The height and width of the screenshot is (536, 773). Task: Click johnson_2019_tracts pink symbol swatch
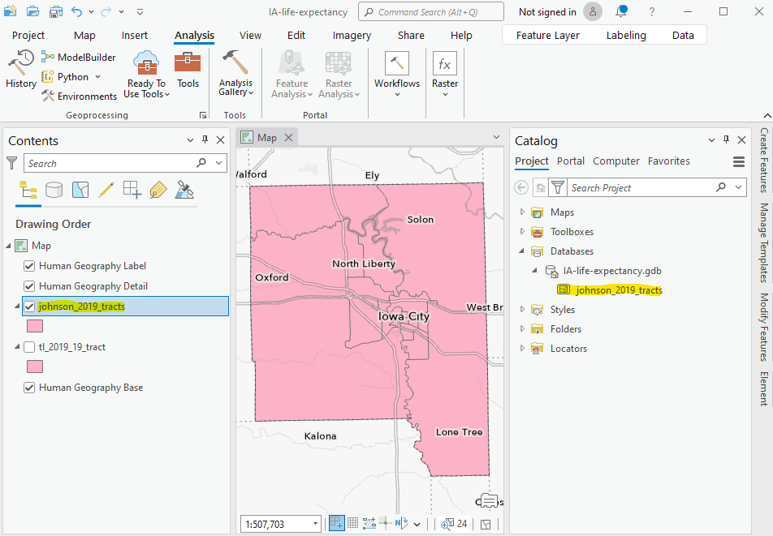pyautogui.click(x=34, y=326)
